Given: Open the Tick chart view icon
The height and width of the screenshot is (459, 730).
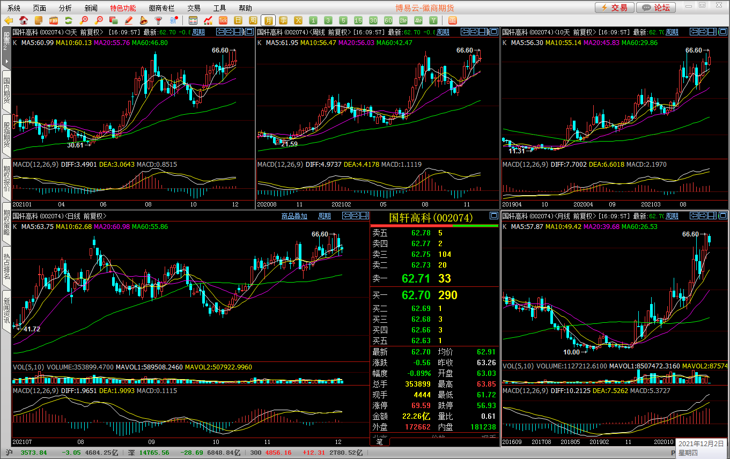Looking at the screenshot, I should (223, 20).
